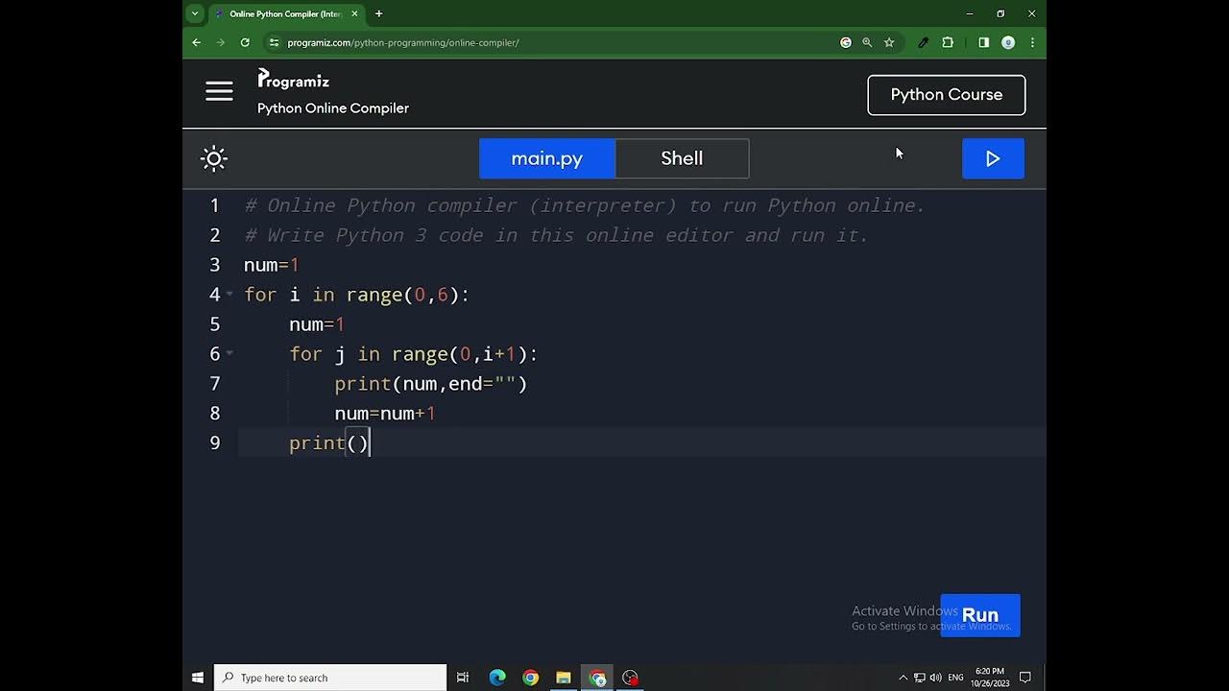Click the ENG language indicator

point(956,678)
